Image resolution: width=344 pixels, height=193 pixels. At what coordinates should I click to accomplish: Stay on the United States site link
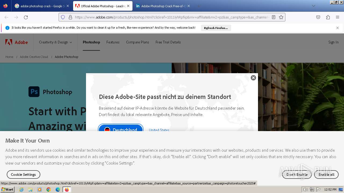(159, 130)
